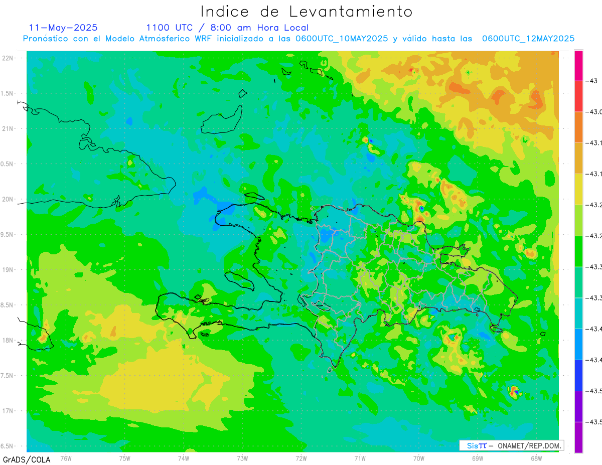Click the '17N' latitude label
This screenshot has height=465, width=602.
pyautogui.click(x=8, y=411)
